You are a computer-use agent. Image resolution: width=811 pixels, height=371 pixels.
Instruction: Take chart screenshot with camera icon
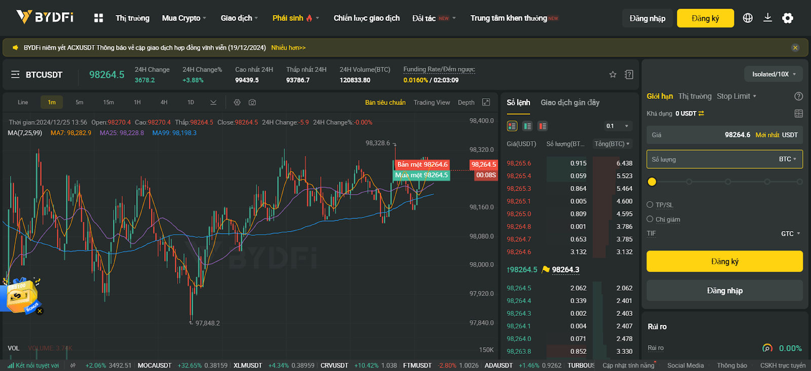(252, 102)
